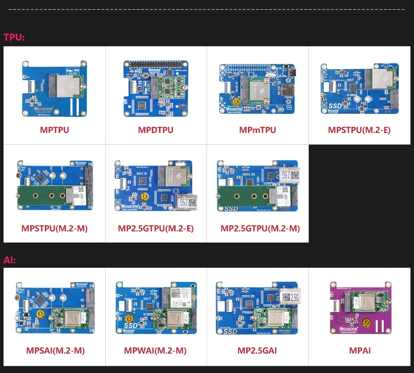Click the MPmTPU product name
The image size is (414, 373).
257,130
